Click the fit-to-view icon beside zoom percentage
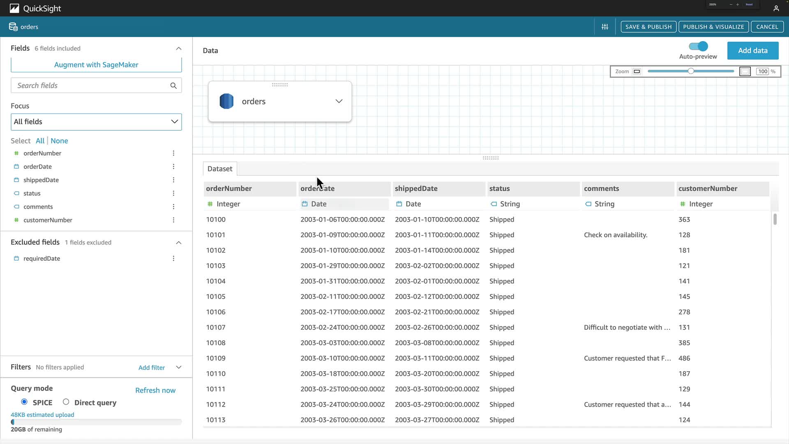The width and height of the screenshot is (789, 444). point(745,72)
